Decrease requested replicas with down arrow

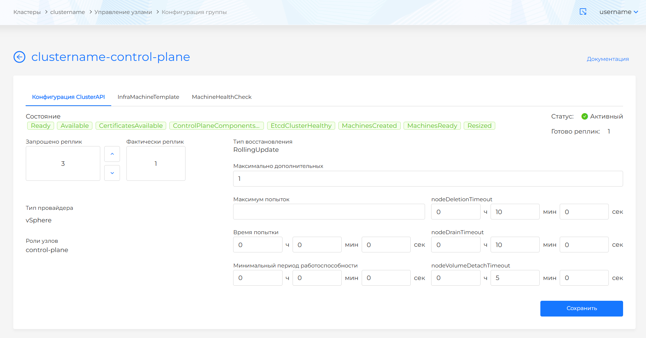[x=112, y=173]
